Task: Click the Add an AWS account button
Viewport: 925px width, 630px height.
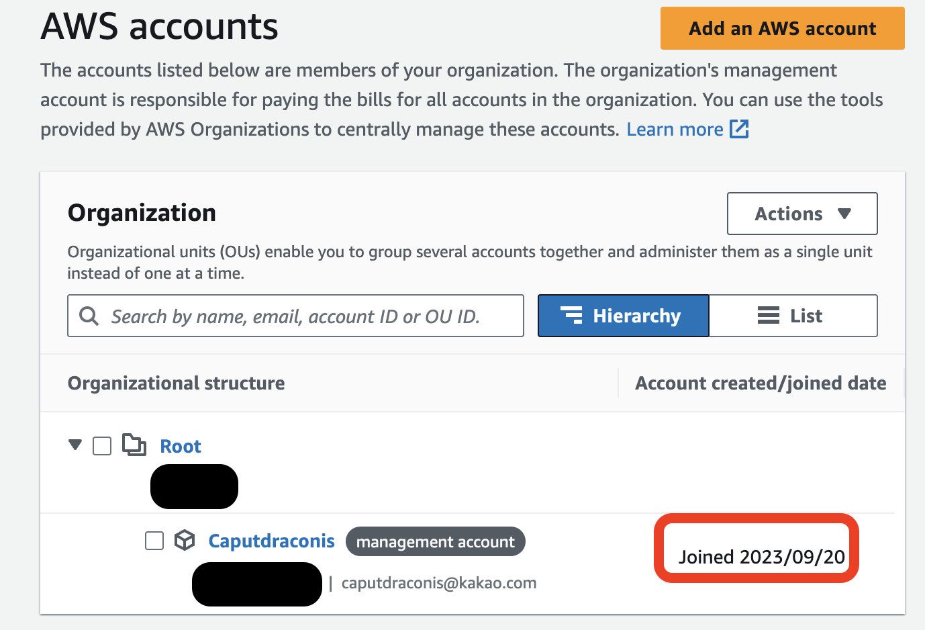Action: (x=782, y=28)
